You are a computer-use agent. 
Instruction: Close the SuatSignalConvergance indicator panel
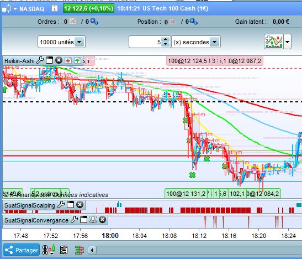pyautogui.click(x=102, y=220)
